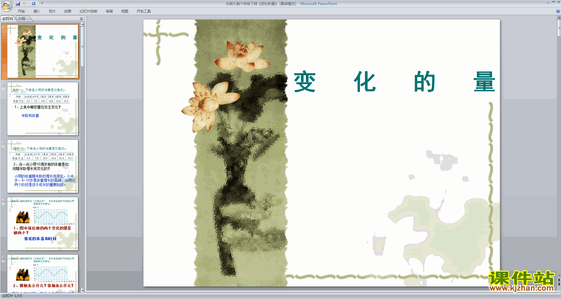Image resolution: width=561 pixels, height=299 pixels.
Task: Click animation star icon beside slide 3
Action: pyautogui.click(x=3, y=146)
